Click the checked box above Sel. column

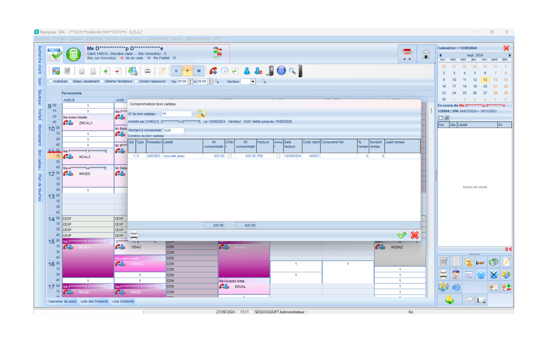pyautogui.click(x=447, y=118)
